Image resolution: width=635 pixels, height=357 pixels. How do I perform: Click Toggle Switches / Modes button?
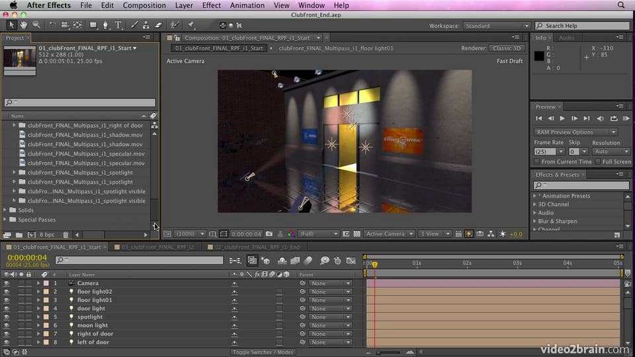coord(263,352)
